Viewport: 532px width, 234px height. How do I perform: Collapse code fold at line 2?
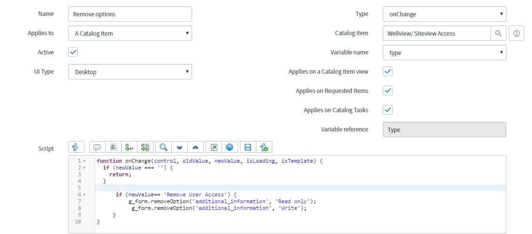(x=84, y=168)
